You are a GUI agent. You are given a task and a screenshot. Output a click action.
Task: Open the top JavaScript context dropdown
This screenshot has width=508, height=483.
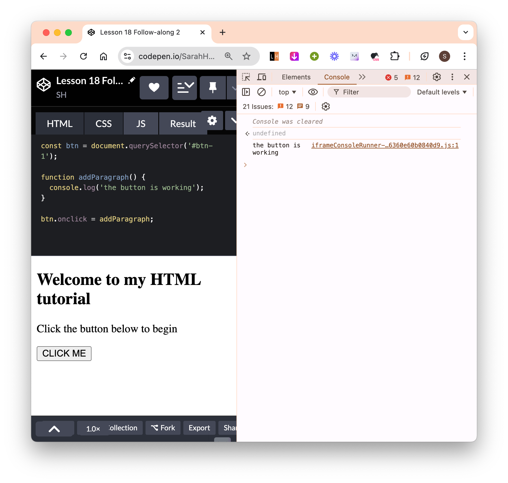point(287,92)
